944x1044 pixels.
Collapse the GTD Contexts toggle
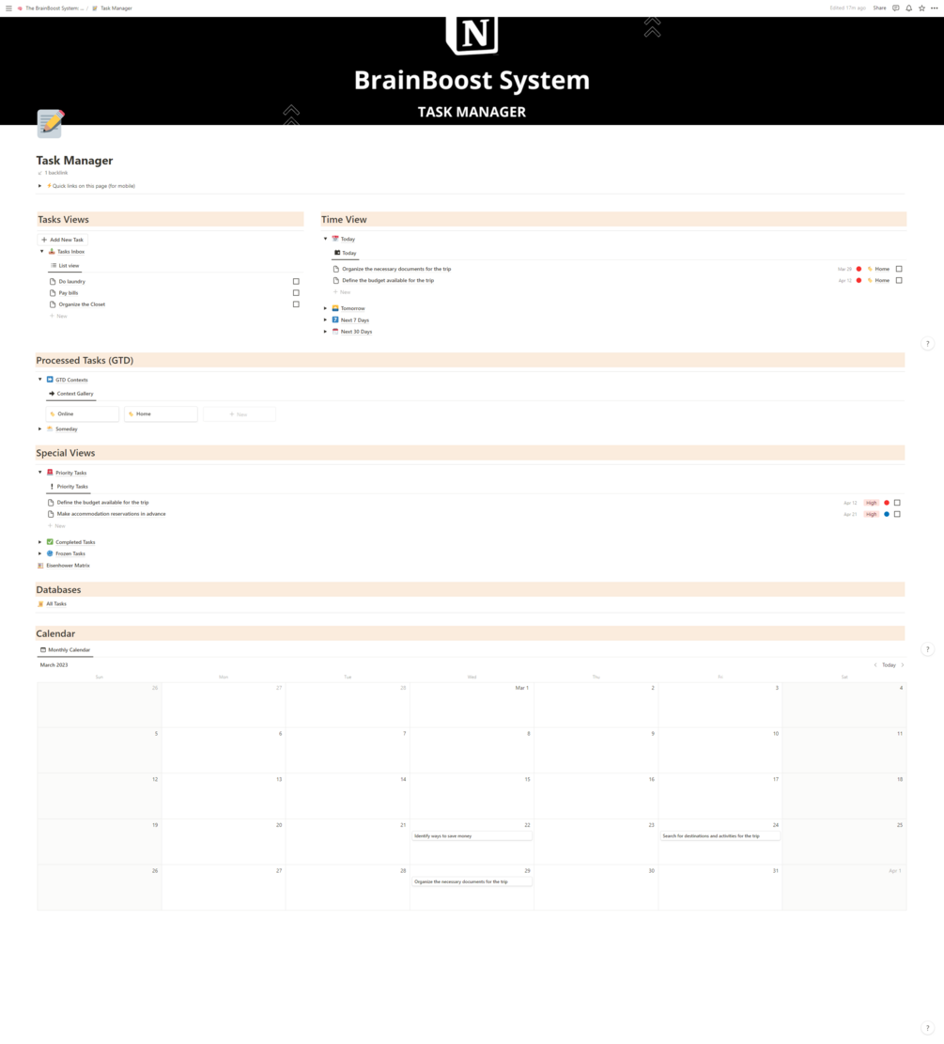40,380
